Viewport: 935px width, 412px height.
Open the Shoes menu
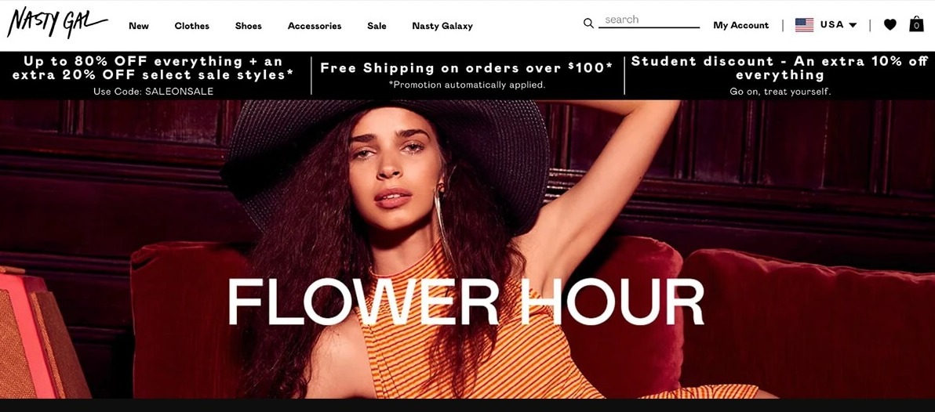(x=248, y=26)
